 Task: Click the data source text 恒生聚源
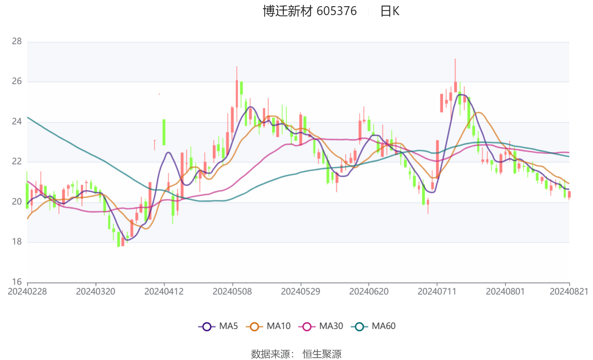(x=322, y=354)
